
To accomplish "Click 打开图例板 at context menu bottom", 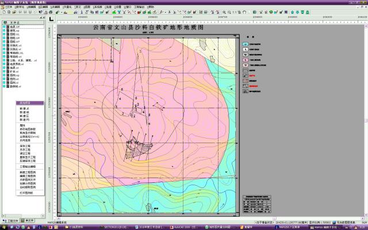I will pyautogui.click(x=26, y=193).
